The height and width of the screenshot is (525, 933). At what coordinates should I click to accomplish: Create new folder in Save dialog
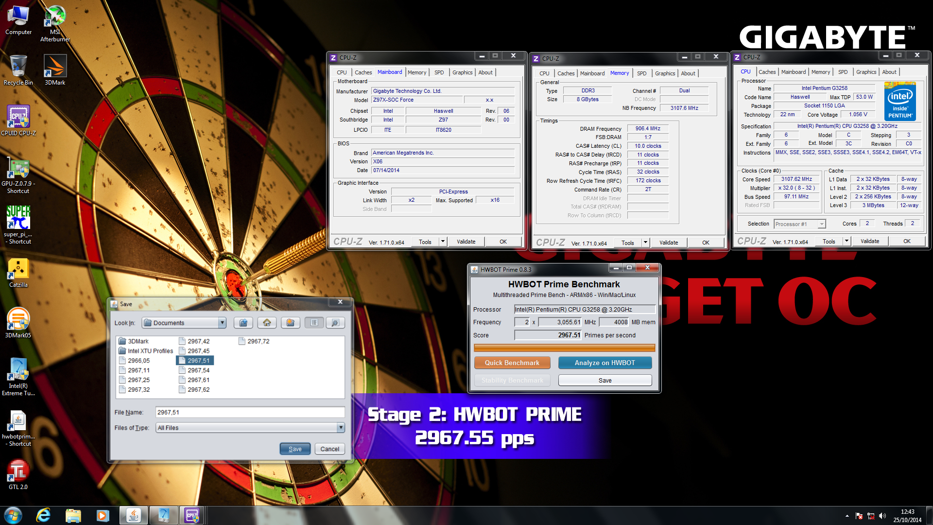pos(291,323)
